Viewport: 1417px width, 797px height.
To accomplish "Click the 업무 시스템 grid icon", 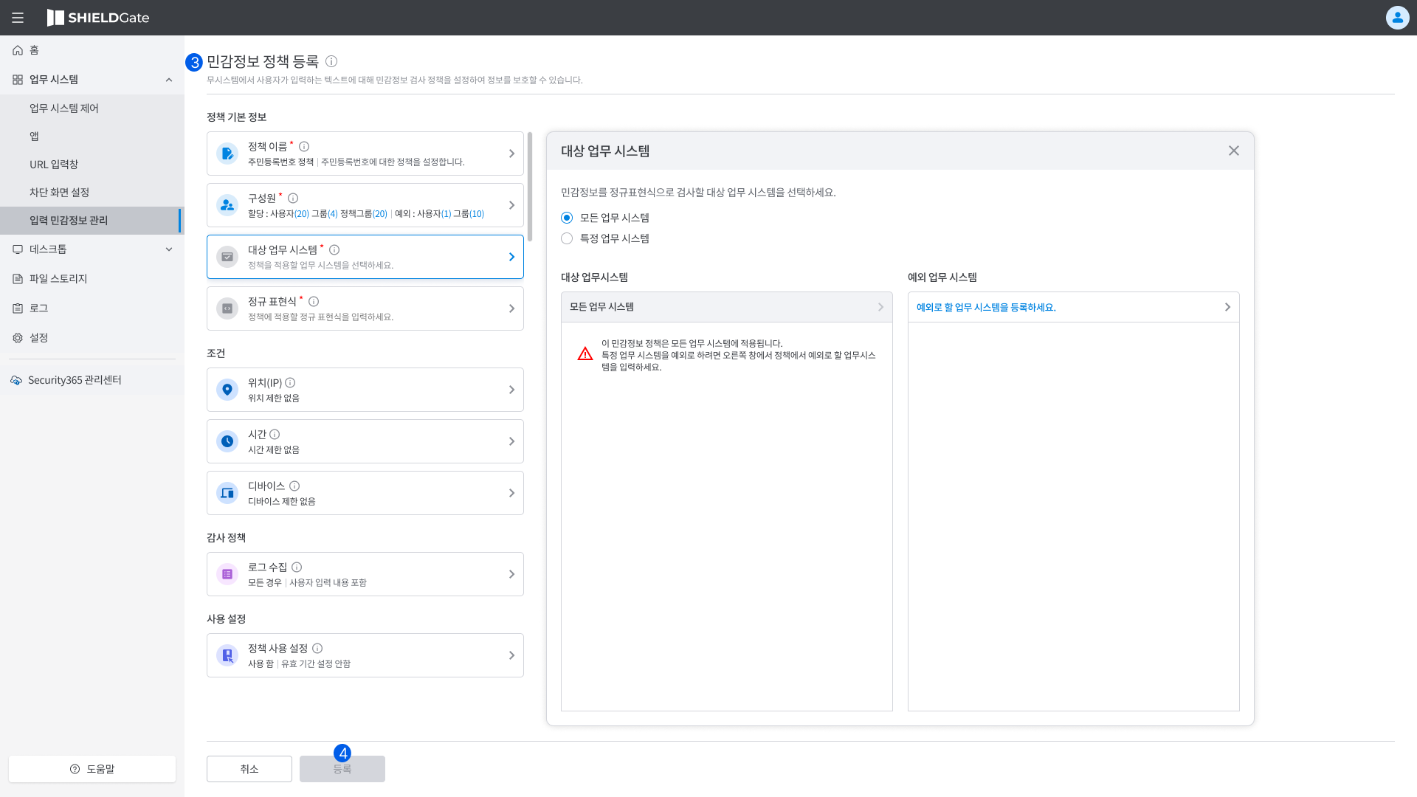I will coord(18,80).
